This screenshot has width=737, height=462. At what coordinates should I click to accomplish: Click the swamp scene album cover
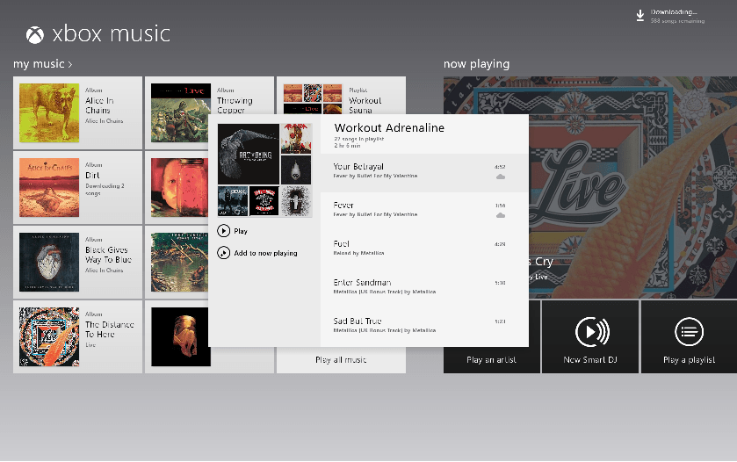[x=179, y=263]
